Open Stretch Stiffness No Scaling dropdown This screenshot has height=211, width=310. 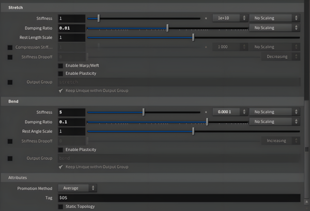coord(274,18)
